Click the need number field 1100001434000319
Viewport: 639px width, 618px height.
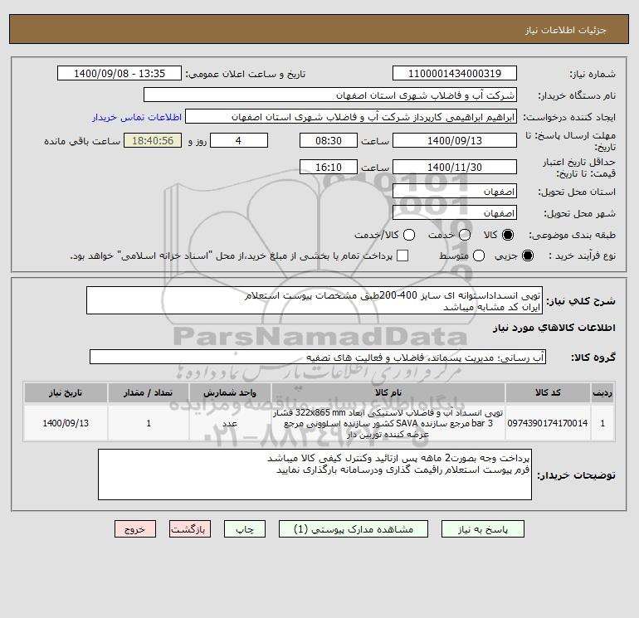455,73
